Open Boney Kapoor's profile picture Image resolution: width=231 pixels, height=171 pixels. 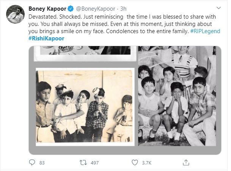coord(14,15)
